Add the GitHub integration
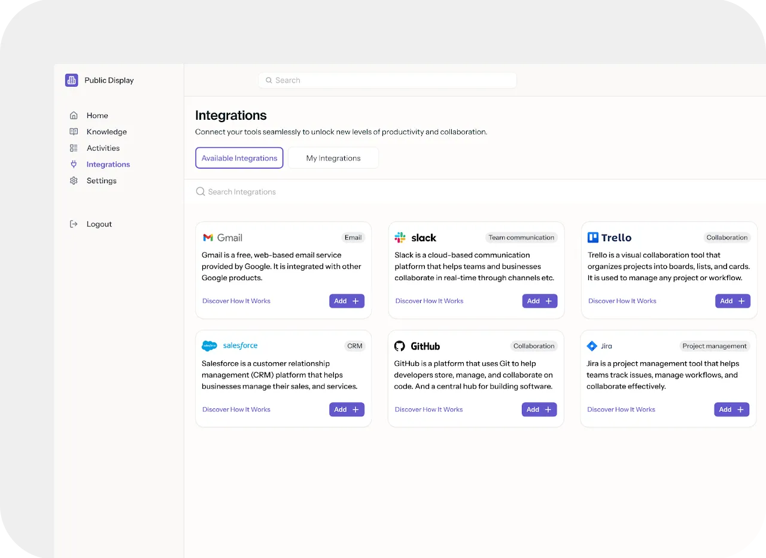Image resolution: width=766 pixels, height=558 pixels. point(539,410)
